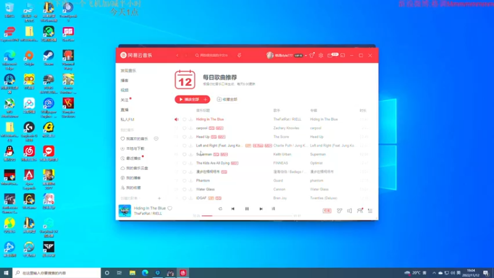Download the Phantom track
The image size is (494, 278).
pyautogui.click(x=191, y=180)
